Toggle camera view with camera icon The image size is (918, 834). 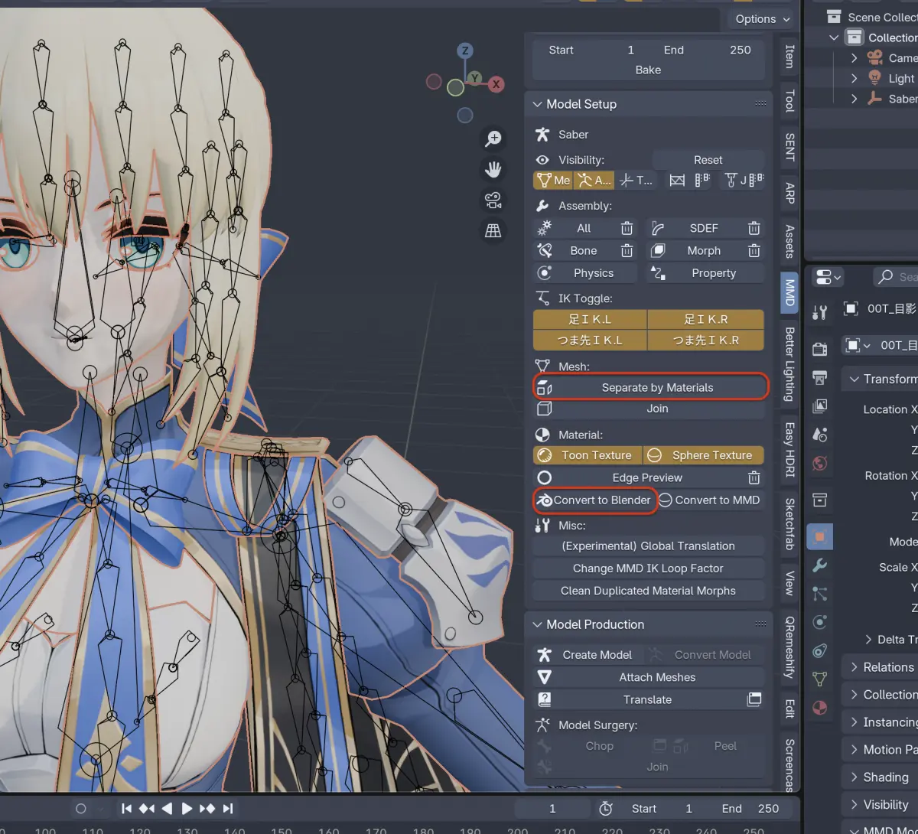pyautogui.click(x=493, y=200)
